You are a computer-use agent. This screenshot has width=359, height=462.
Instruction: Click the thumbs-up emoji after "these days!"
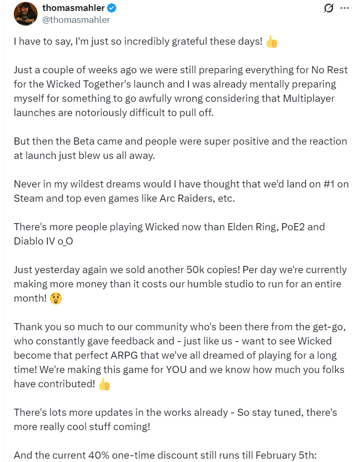pyautogui.click(x=272, y=41)
